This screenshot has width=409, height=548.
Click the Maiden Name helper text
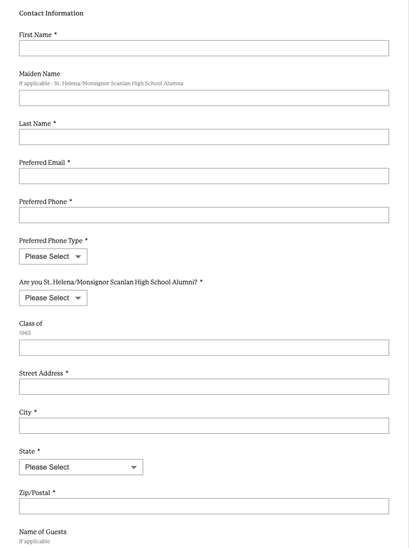click(x=101, y=83)
